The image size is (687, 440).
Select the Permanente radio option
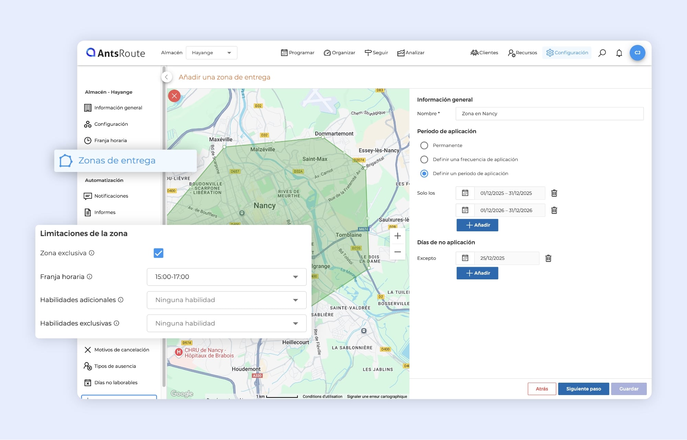424,146
